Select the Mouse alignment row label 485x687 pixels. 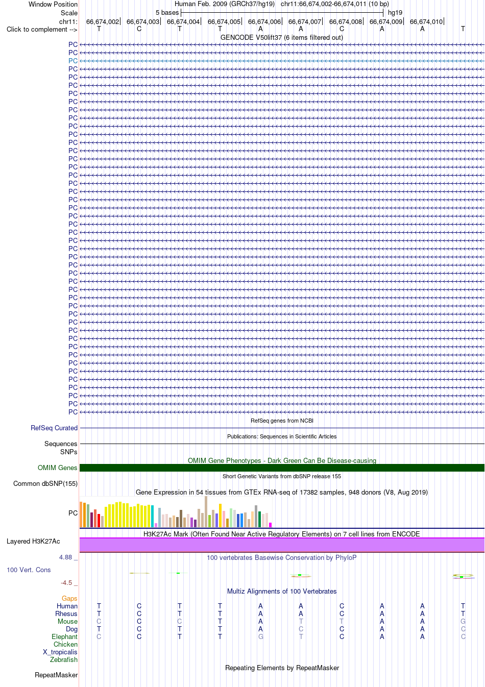[x=67, y=621]
